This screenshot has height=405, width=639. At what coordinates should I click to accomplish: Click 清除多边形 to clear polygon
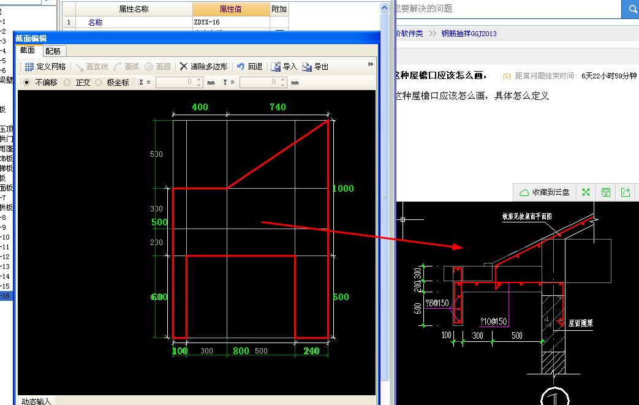(x=203, y=66)
